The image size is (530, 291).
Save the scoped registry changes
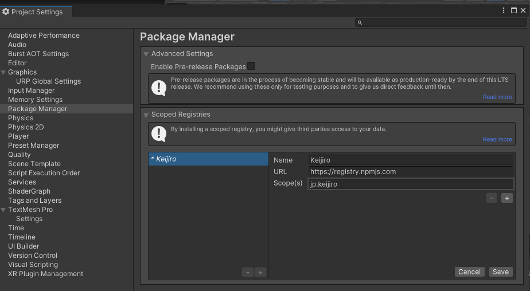[500, 272]
